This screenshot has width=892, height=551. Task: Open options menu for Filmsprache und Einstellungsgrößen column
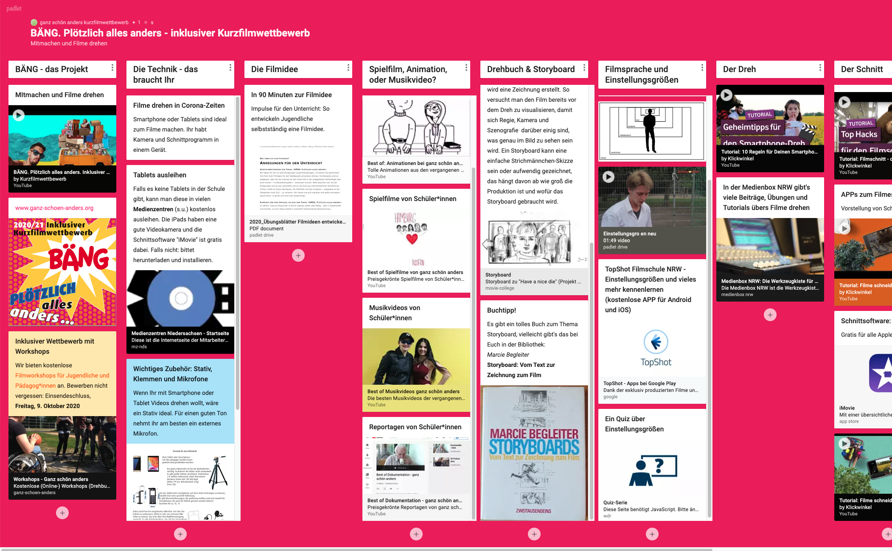702,68
